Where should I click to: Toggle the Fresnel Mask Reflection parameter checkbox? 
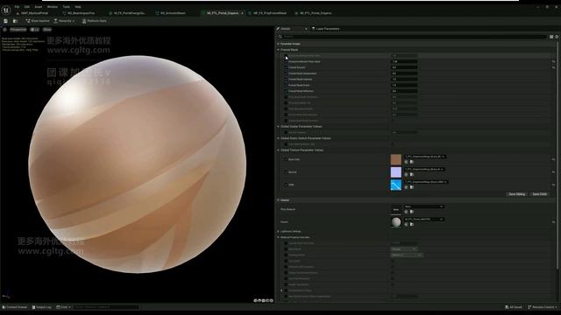(286, 91)
